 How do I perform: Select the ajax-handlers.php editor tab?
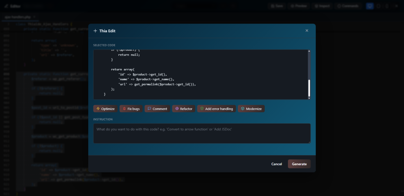click(20, 17)
